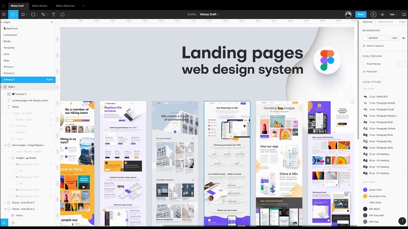Image resolution: width=408 pixels, height=229 pixels.
Task: Disable the Pixel Grid checkbox
Action: tap(364, 71)
